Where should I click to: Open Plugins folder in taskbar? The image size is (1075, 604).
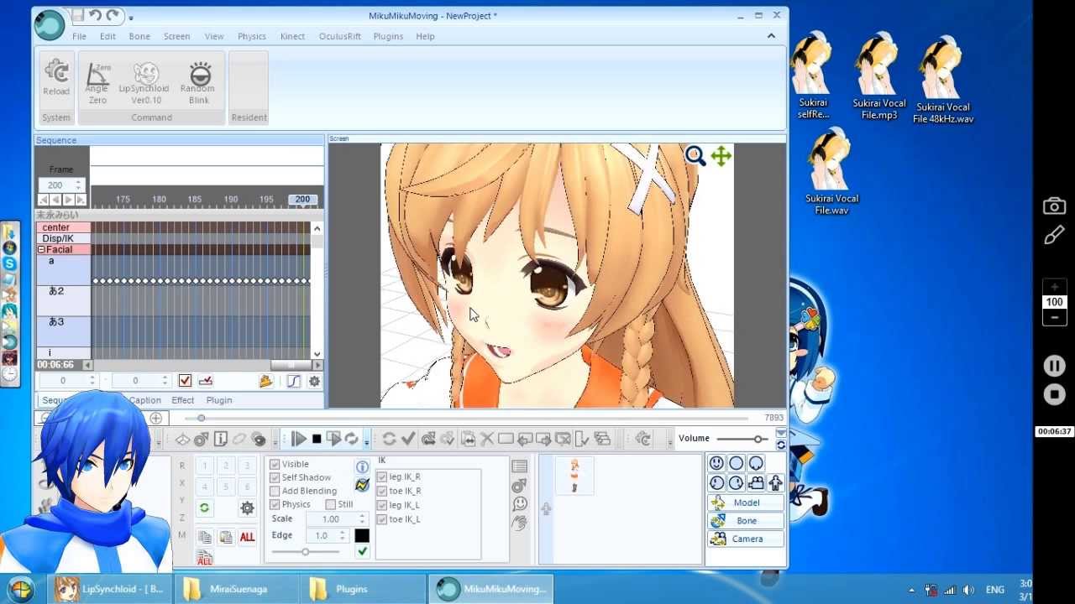click(361, 589)
